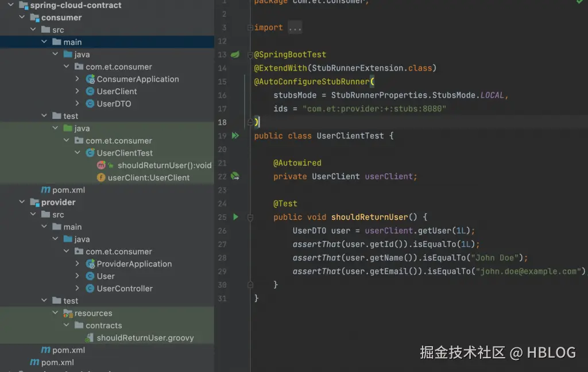Click the UserDTO class icon
The width and height of the screenshot is (588, 372).
pos(90,104)
